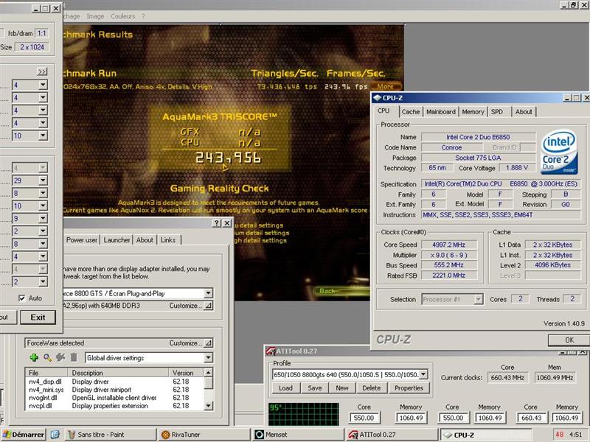Viewport: 590px width, 442px height.
Task: Select the nvcpl.dll driver row
Action: click(114, 406)
